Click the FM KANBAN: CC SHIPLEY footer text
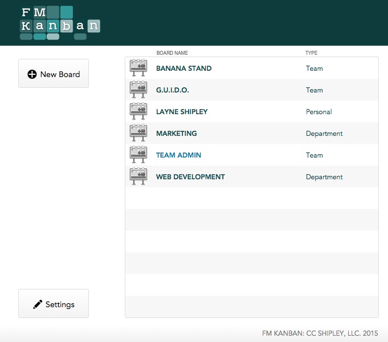This screenshot has width=388, height=342. (320, 333)
